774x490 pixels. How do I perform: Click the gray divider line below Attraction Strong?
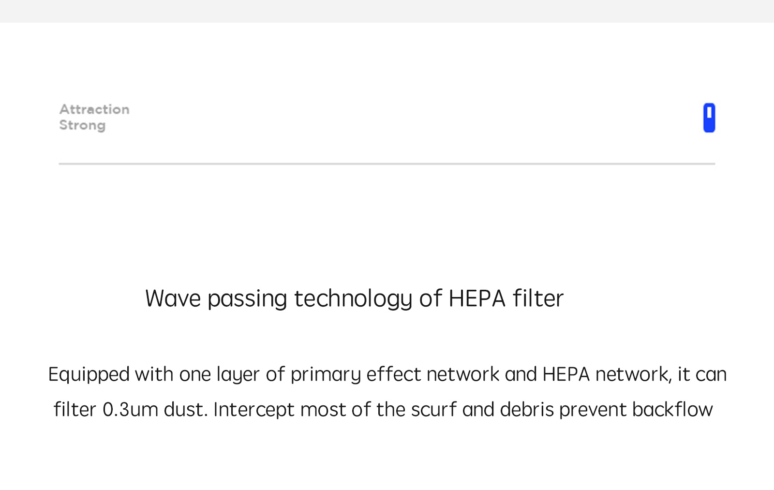coord(387,164)
